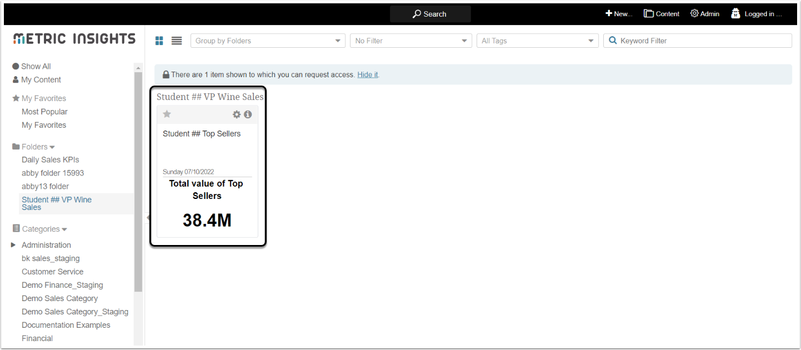
Task: Open the New... menu
Action: [619, 14]
